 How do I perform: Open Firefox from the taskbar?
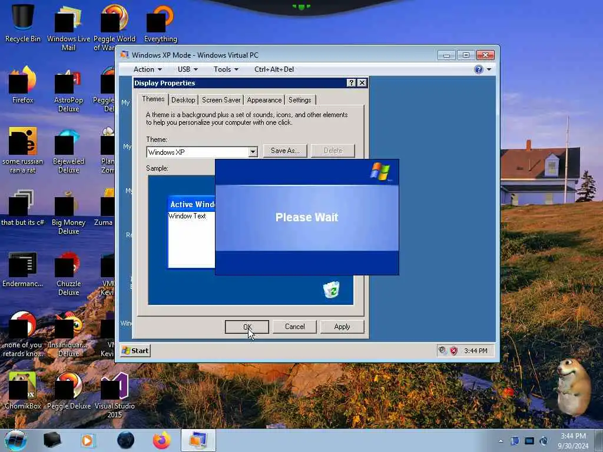[x=162, y=440]
